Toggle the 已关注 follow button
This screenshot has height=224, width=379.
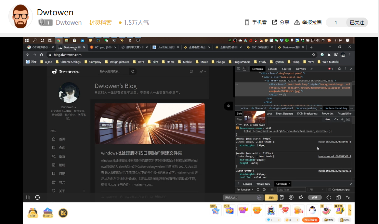pyautogui.click(x=357, y=22)
